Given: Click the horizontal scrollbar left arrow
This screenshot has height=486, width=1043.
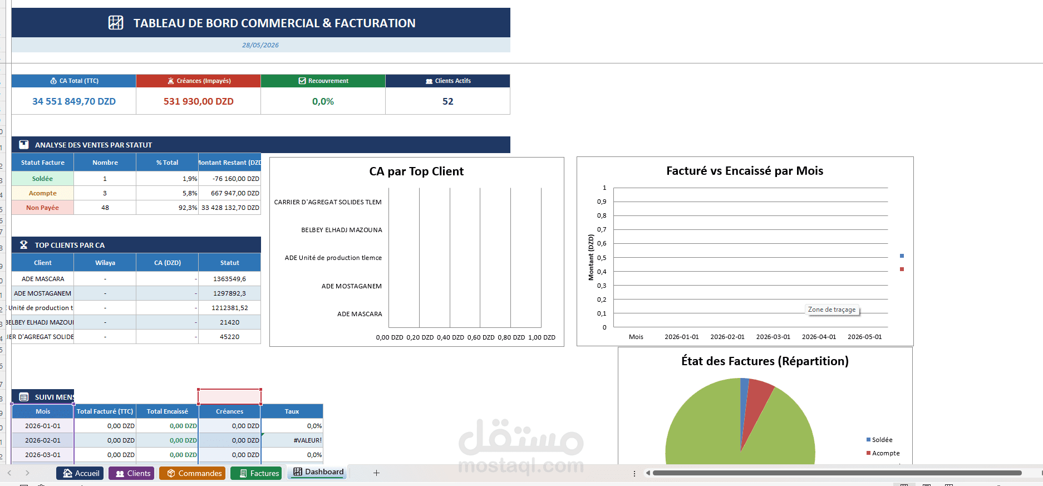Looking at the screenshot, I should click(x=648, y=473).
